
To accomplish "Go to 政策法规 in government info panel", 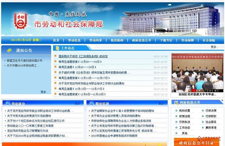I will tap(185, 116).
